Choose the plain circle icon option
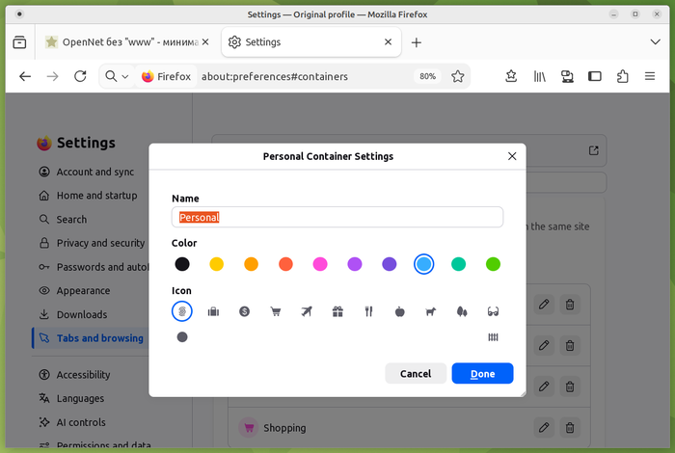675x453 pixels. pos(182,337)
